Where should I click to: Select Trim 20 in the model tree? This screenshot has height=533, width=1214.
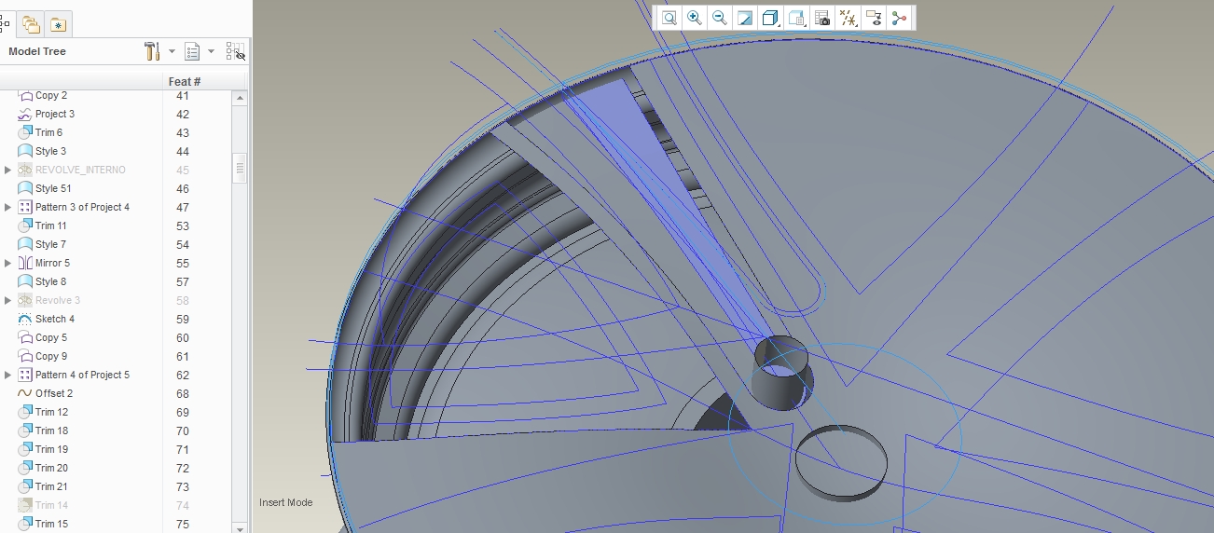(51, 468)
